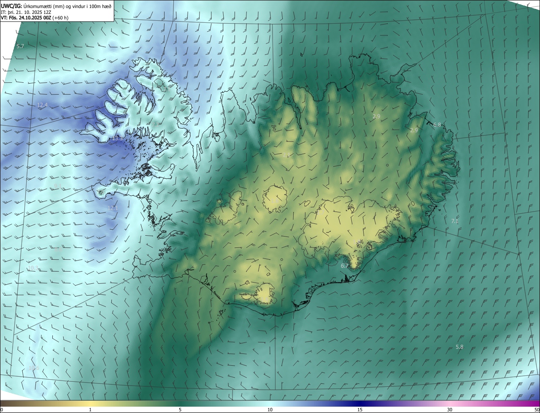
Task: Click the 12.1 value label on the map
Action: 112,208
